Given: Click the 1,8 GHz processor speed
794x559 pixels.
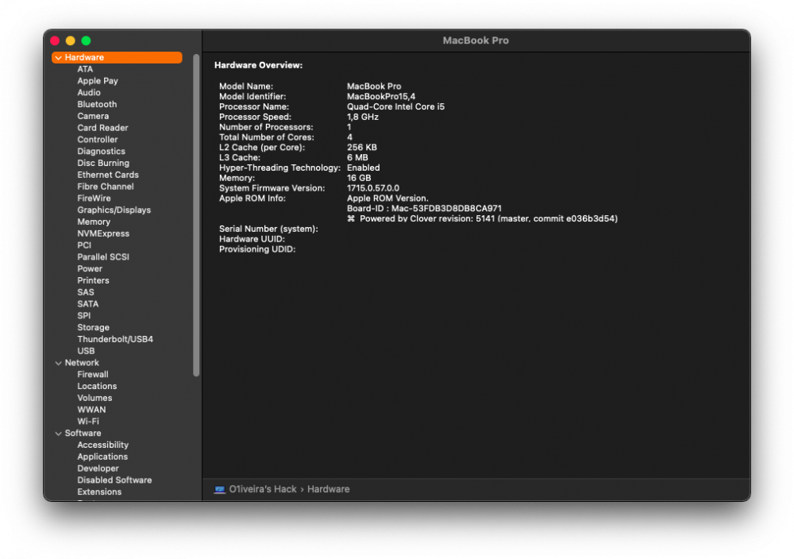Looking at the screenshot, I should pyautogui.click(x=363, y=117).
